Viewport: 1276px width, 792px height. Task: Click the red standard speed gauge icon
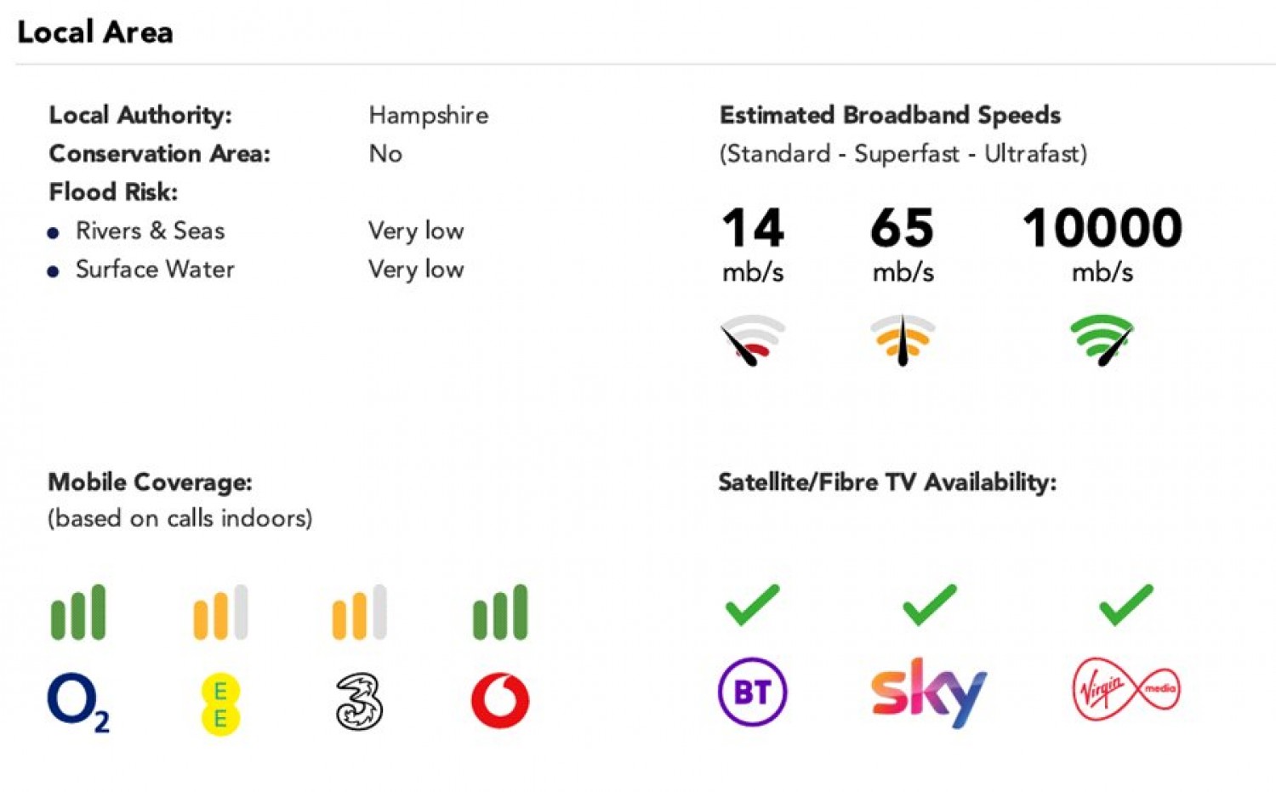pyautogui.click(x=752, y=340)
